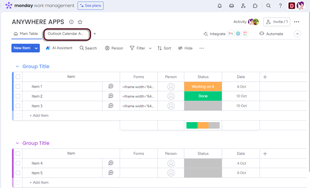Select the checkbox for Item 3
The image size is (310, 188).
[18, 106]
